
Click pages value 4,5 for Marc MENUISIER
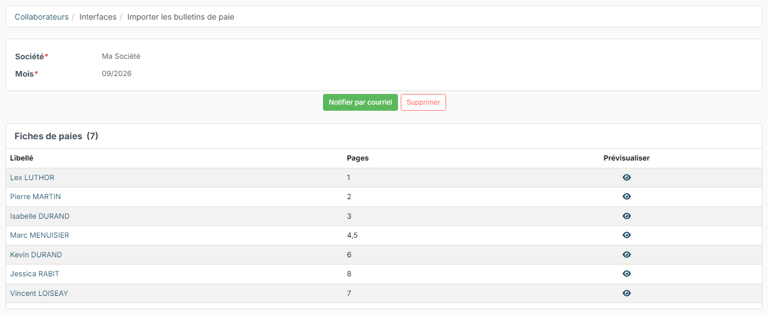pos(352,235)
